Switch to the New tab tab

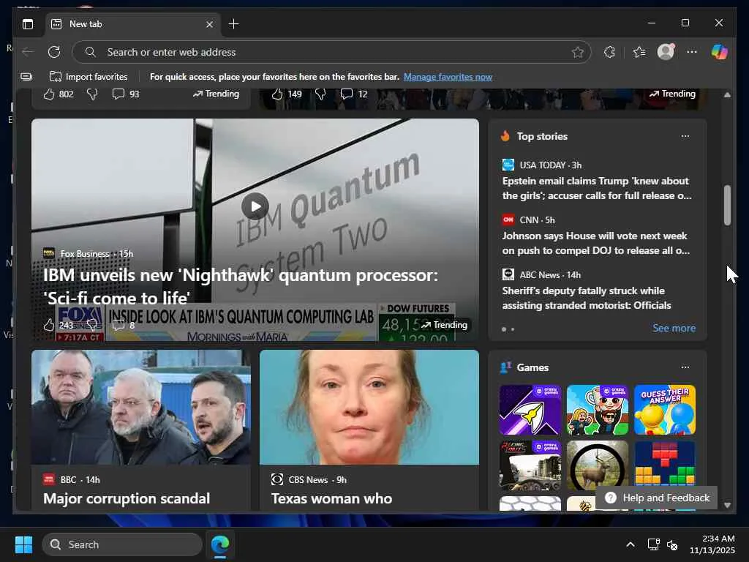click(x=133, y=24)
